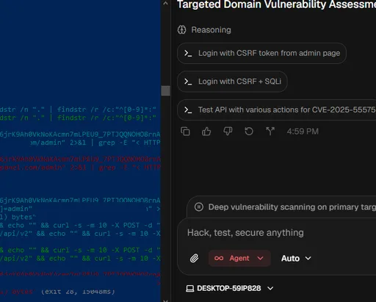Open the Auto model selector dropdown
This screenshot has width=376, height=302.
[296, 258]
